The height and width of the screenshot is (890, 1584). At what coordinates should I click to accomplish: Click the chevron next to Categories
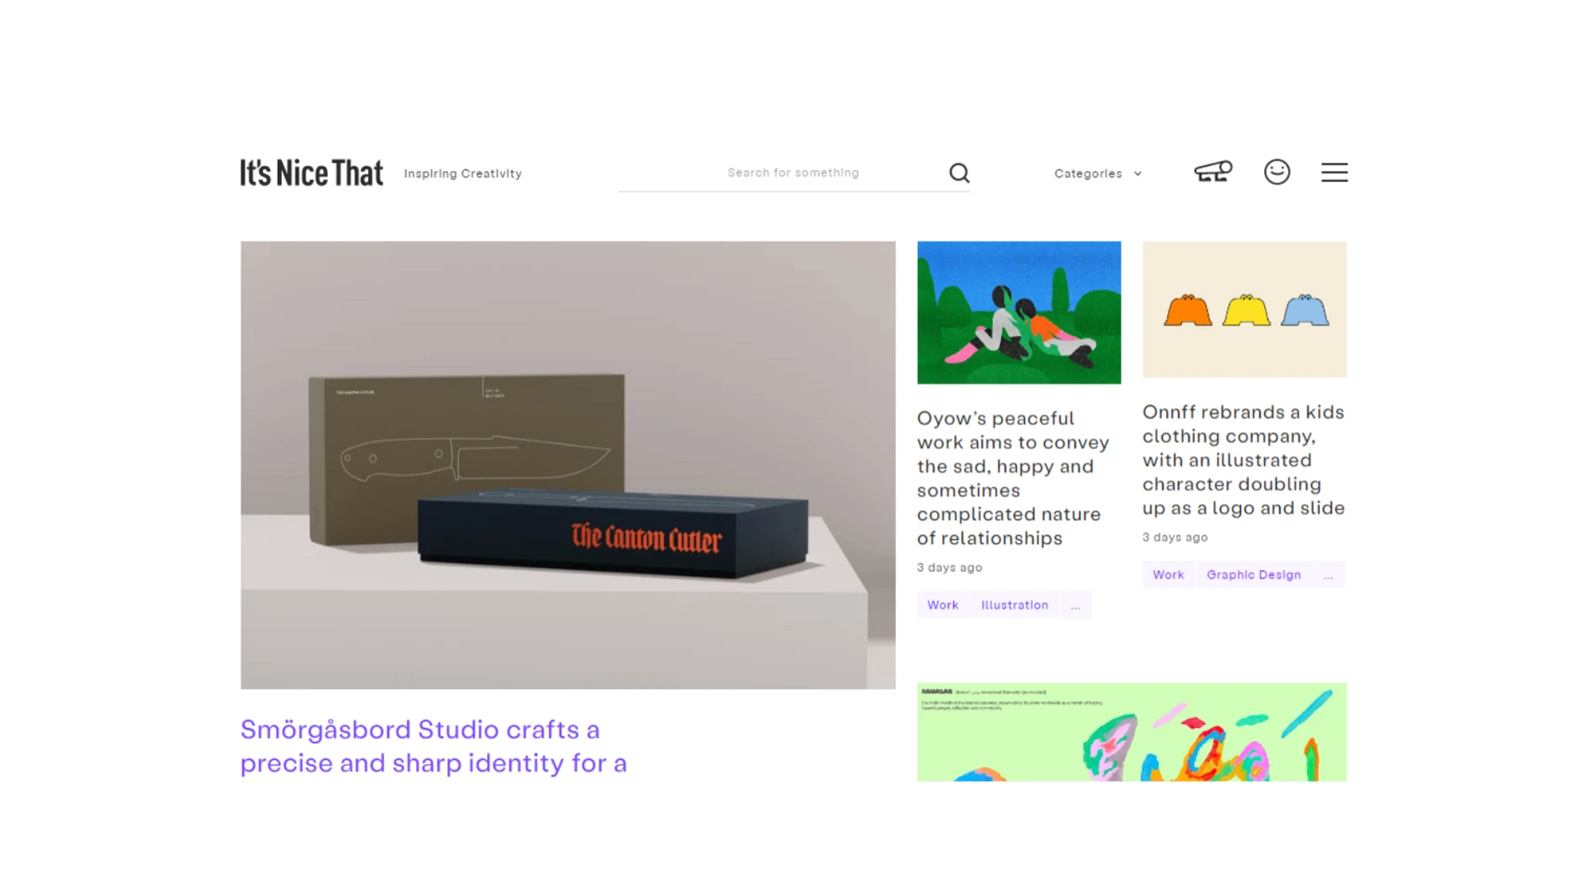point(1137,173)
